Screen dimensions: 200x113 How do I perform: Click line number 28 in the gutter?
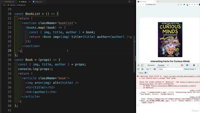pyautogui.click(x=9, y=51)
